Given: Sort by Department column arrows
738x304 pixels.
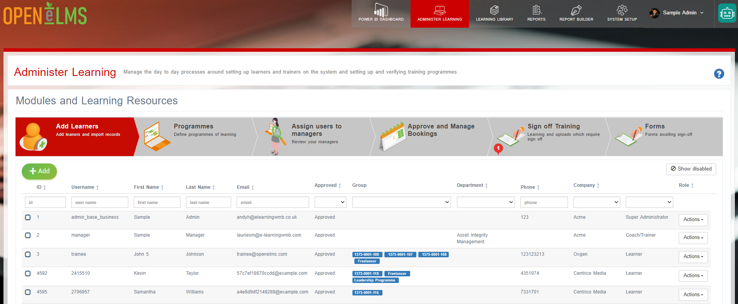Looking at the screenshot, I should (x=486, y=185).
